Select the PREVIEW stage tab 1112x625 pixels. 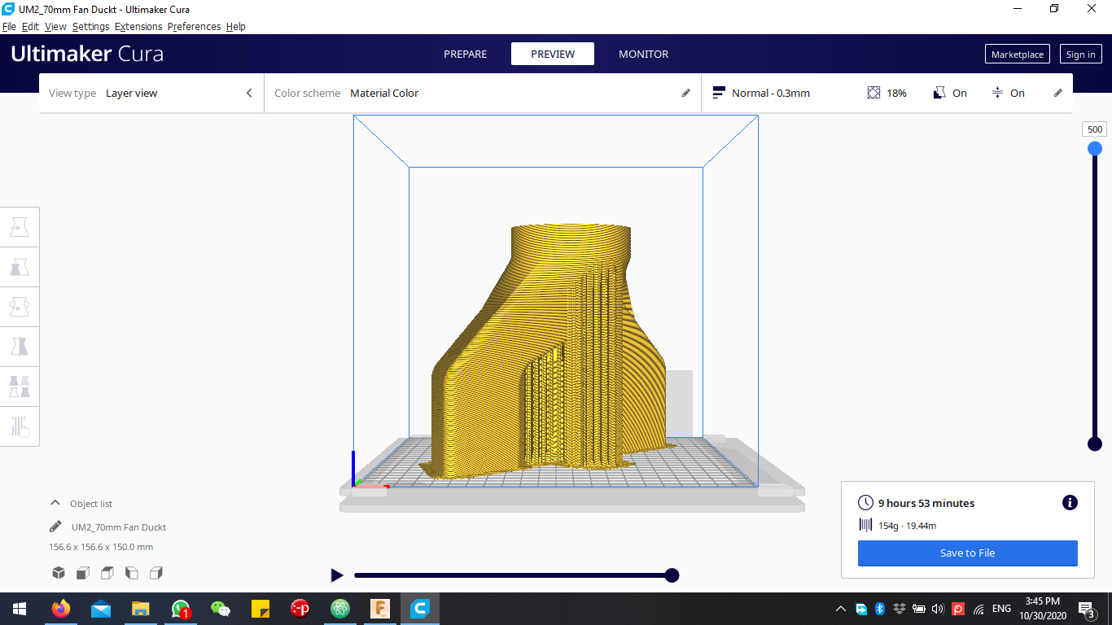coord(553,54)
